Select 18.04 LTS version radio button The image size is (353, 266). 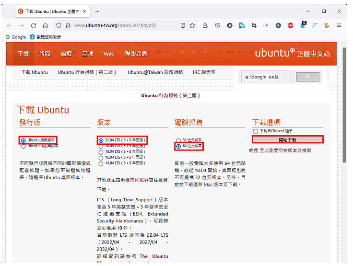point(101,152)
